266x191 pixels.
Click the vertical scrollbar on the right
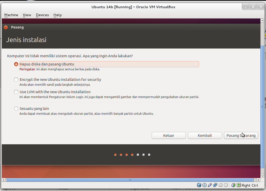tap(262, 103)
